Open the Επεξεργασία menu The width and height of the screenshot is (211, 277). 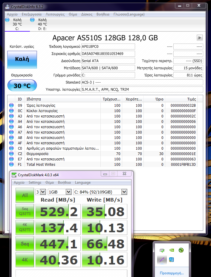(x=32, y=14)
